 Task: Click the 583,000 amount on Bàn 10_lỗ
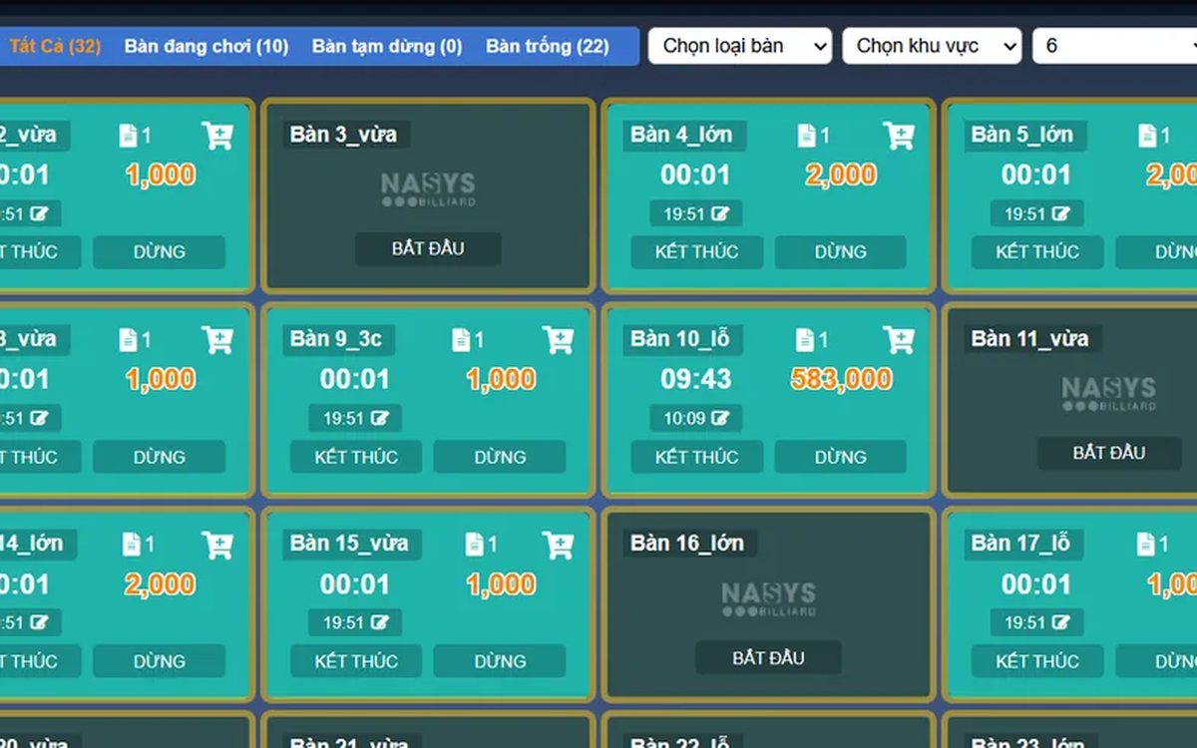point(841,379)
